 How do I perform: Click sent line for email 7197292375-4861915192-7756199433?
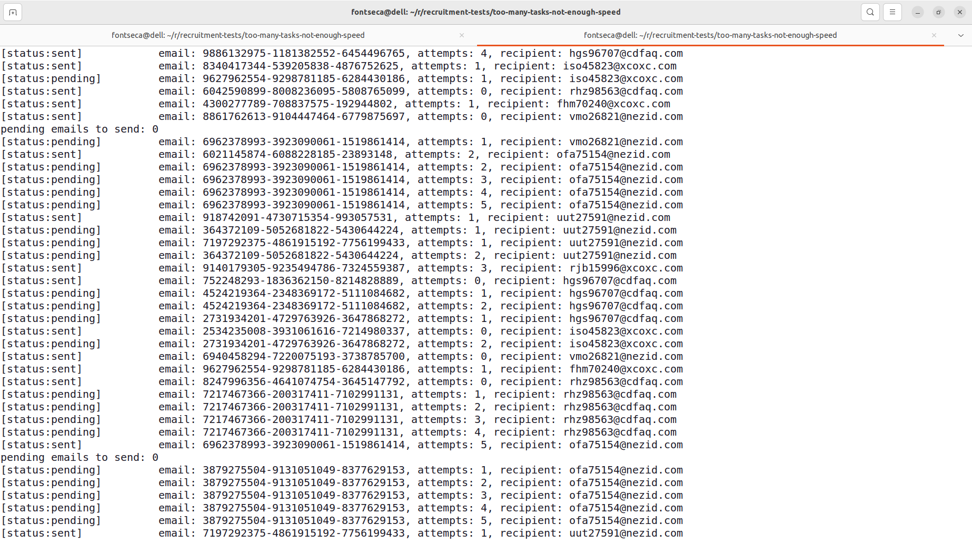(x=342, y=533)
